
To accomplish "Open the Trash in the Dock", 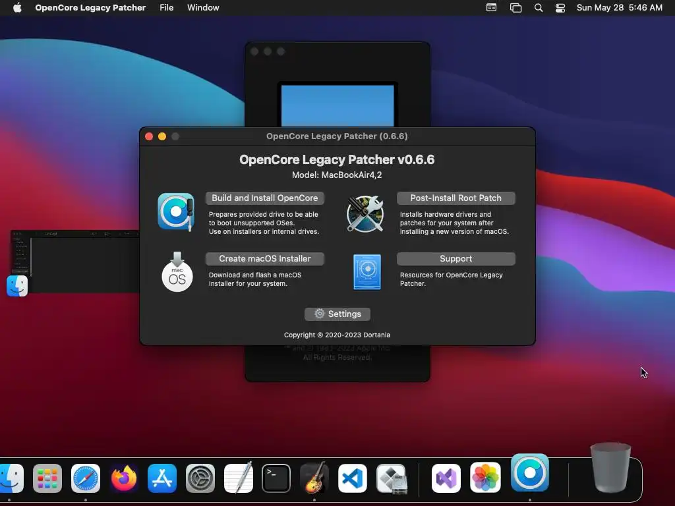I will 610,468.
